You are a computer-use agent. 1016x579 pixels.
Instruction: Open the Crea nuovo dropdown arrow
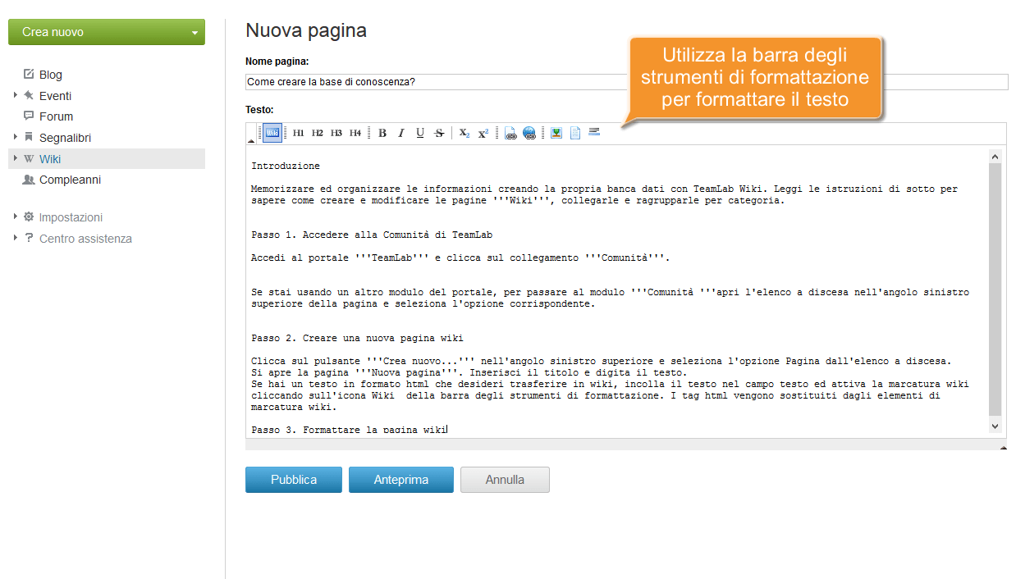[x=195, y=34]
